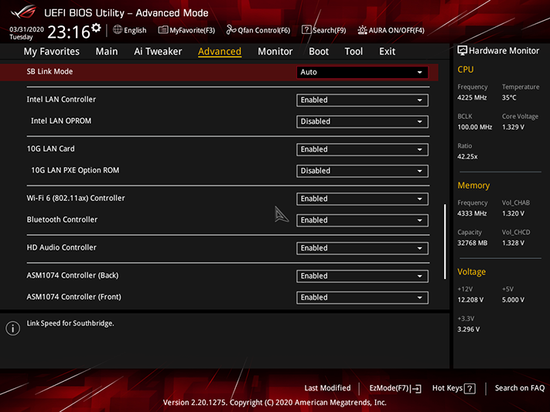Click Hardware Monitor panel title
This screenshot has height=412, width=550.
504,51
